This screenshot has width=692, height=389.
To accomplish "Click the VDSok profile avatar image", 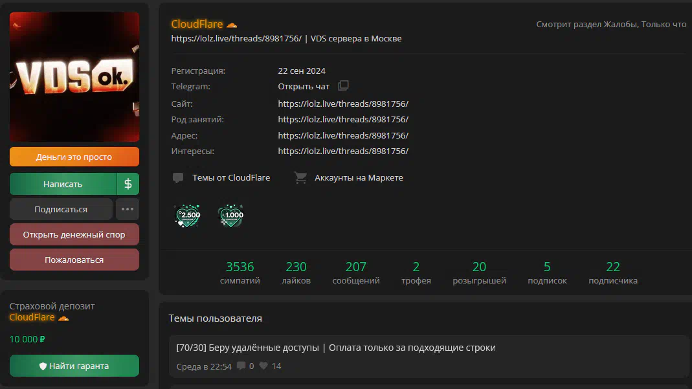I will pos(74,77).
